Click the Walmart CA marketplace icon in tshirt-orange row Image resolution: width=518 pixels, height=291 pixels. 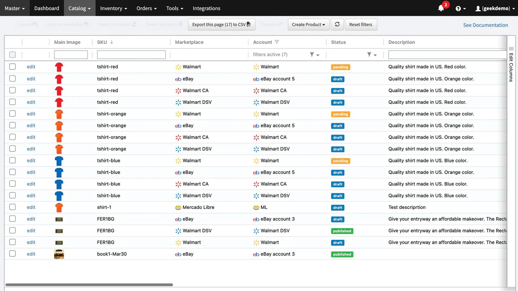coord(178,137)
